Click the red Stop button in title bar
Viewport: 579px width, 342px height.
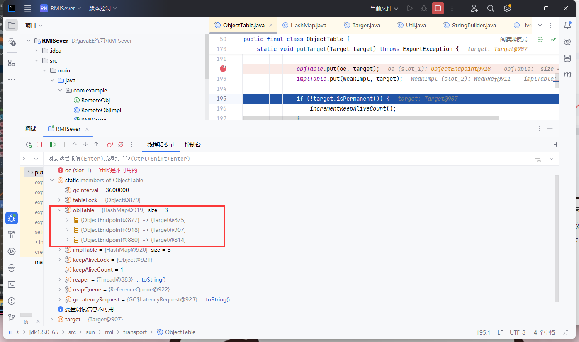(438, 8)
